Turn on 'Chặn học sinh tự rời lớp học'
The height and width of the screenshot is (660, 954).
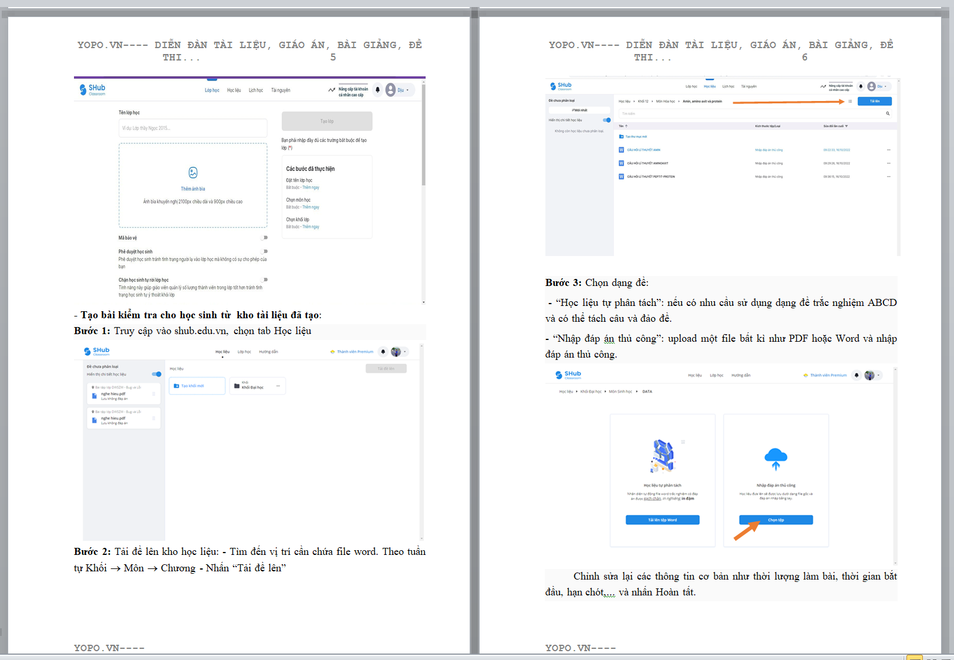(x=264, y=280)
